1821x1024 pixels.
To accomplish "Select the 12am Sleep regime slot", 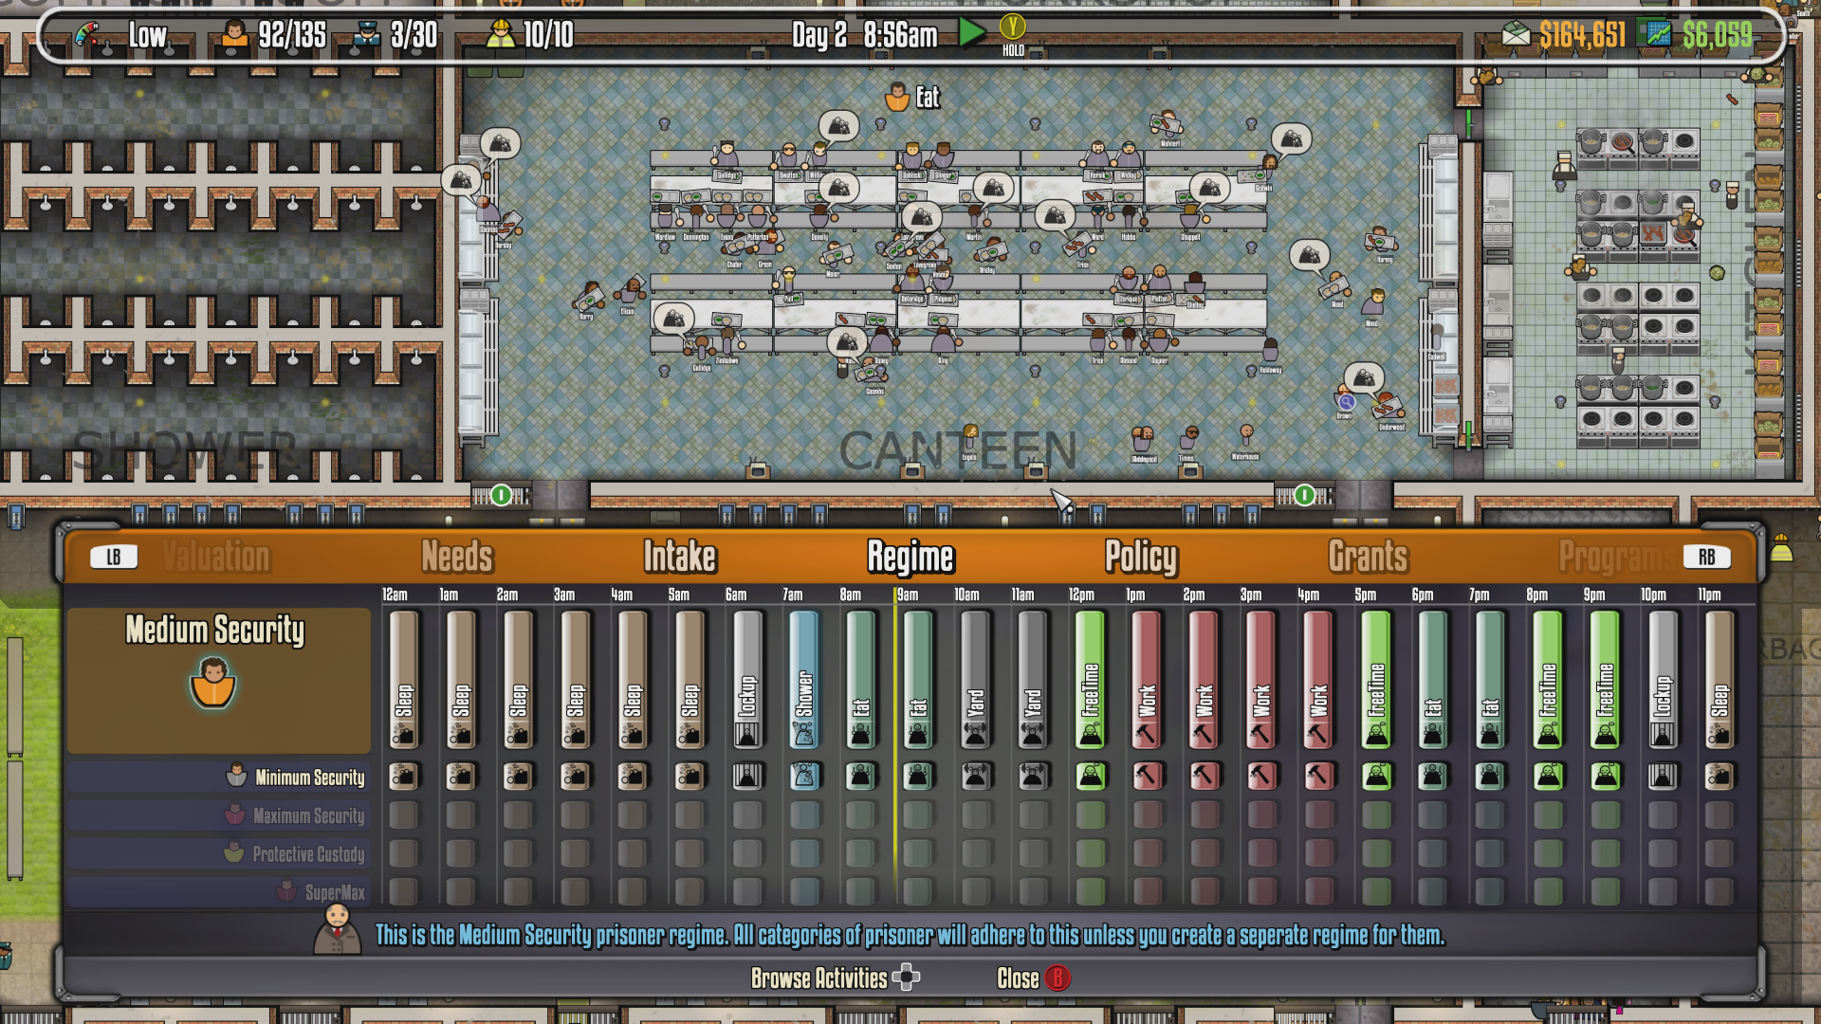I will 404,680.
